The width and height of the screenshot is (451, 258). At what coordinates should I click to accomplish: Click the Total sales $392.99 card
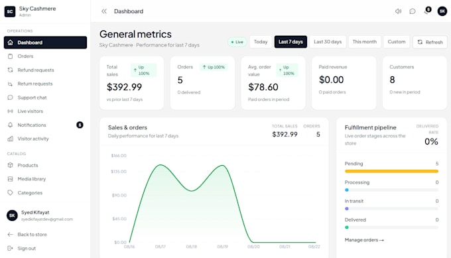[x=132, y=83]
